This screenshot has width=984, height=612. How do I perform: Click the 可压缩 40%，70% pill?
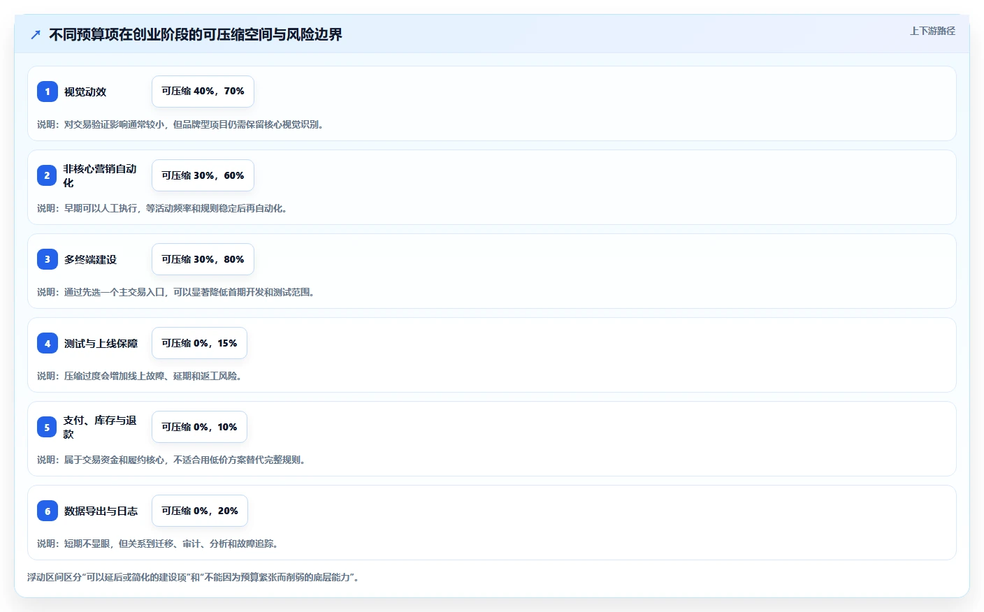203,92
